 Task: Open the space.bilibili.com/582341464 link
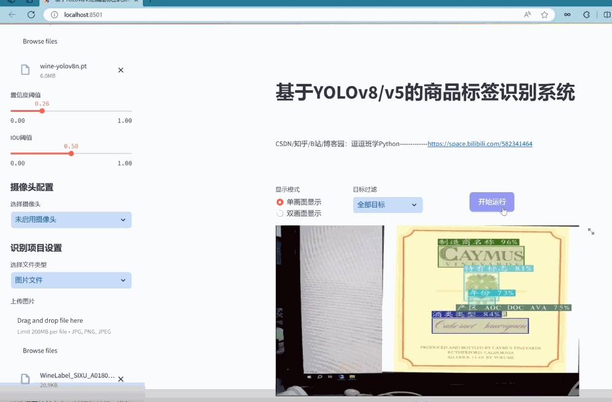480,144
